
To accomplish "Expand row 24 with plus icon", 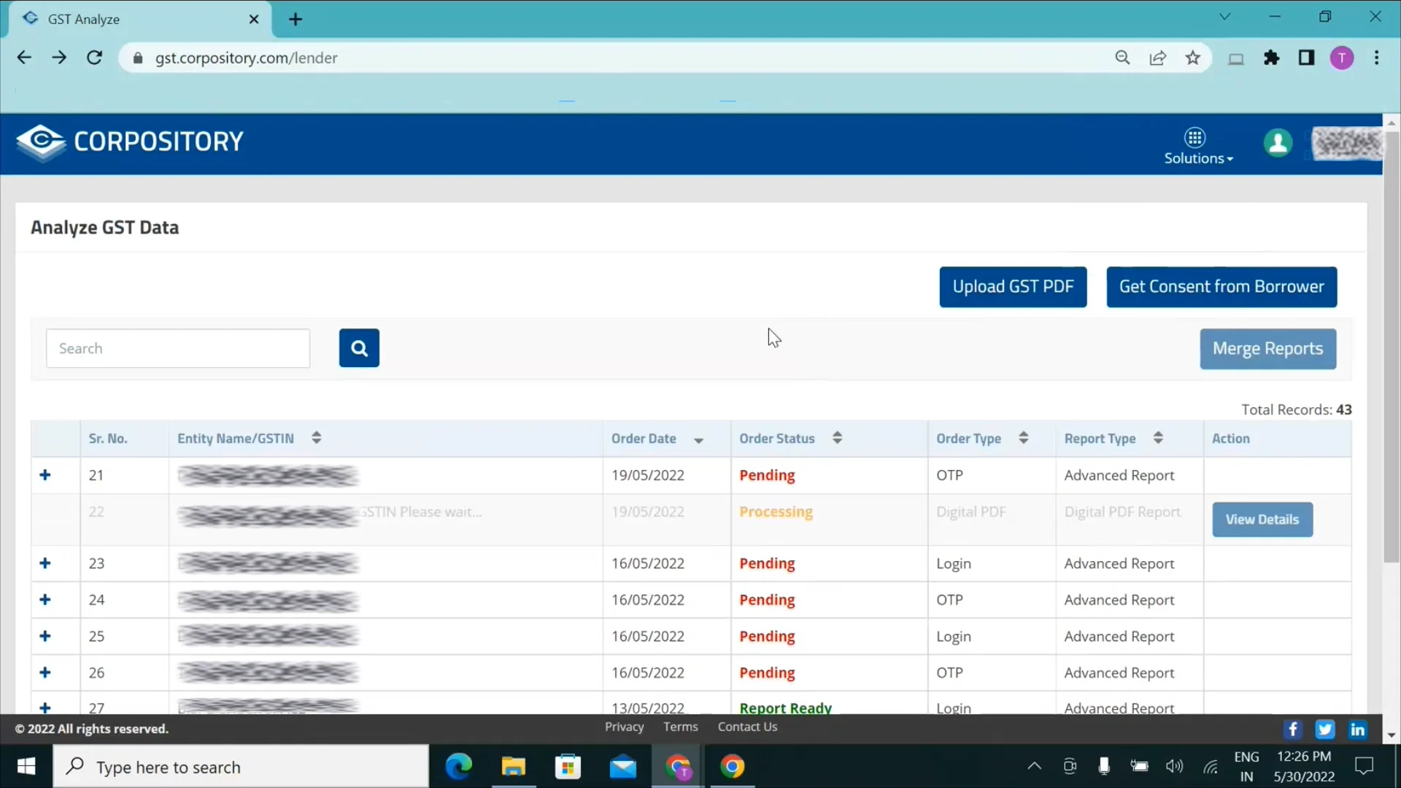I will pos(45,600).
